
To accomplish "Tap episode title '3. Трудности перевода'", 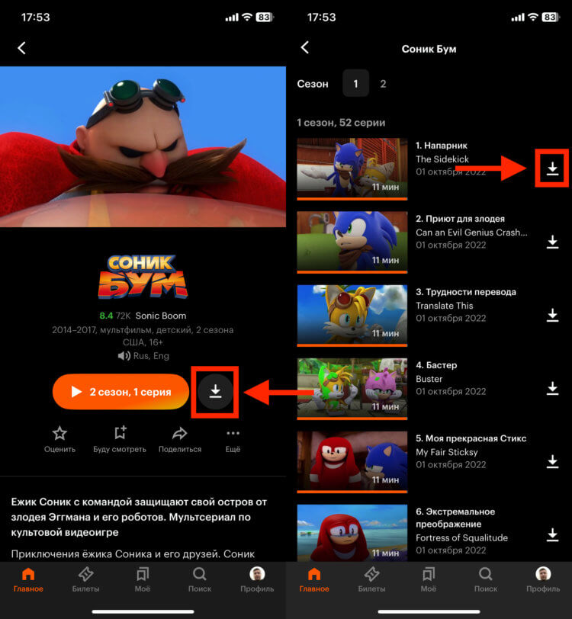I will point(466,292).
